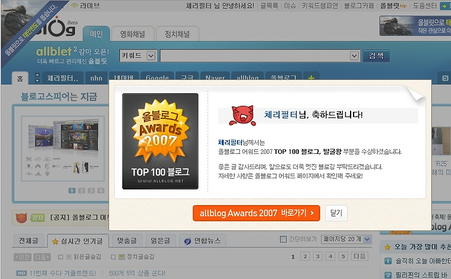Click the 닫기 button in popup
The image size is (451, 279).
coord(336,213)
